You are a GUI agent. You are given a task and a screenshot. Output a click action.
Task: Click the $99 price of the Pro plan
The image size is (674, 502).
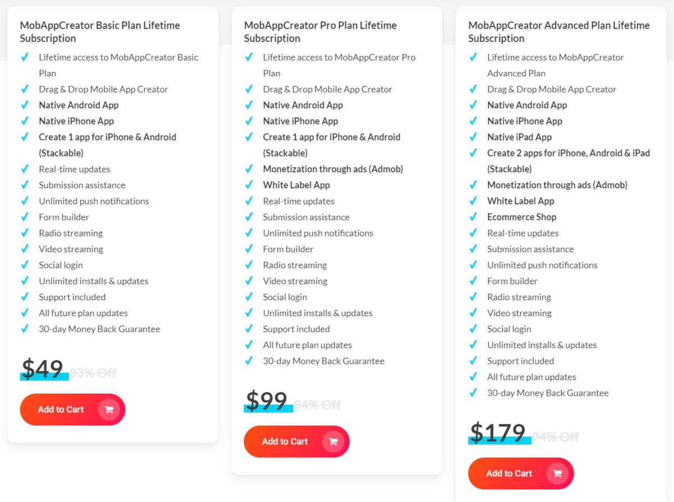268,400
